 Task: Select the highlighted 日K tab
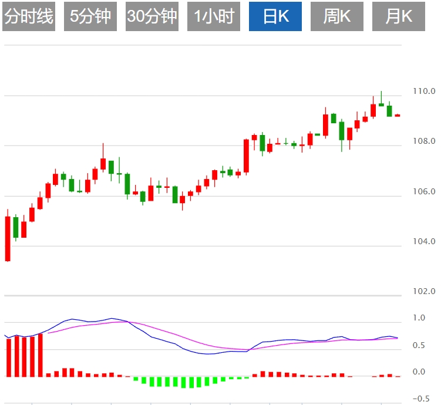coord(275,16)
